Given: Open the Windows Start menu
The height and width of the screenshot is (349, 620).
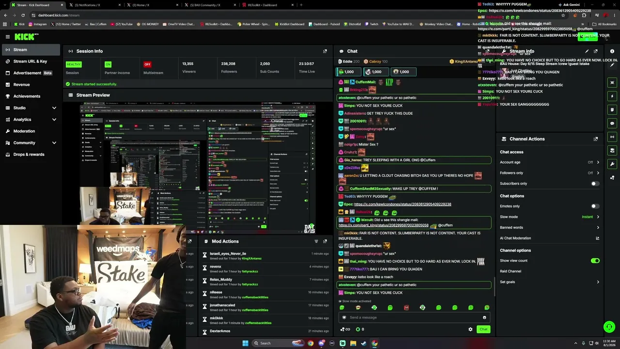Looking at the screenshot, I should click(x=246, y=343).
